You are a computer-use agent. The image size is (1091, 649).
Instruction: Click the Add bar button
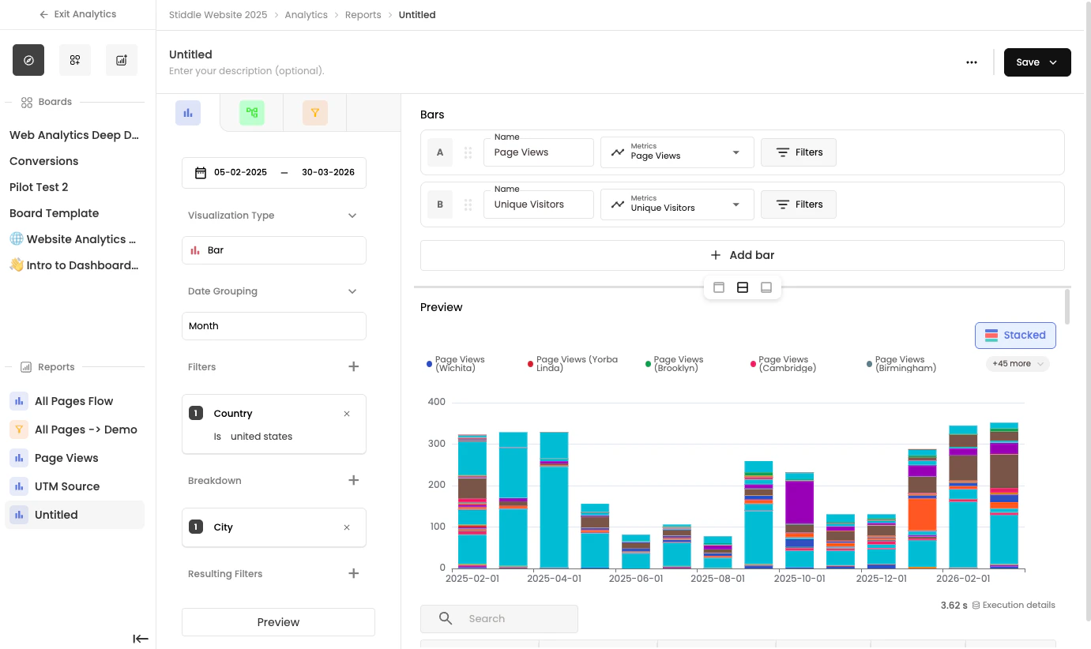tap(742, 255)
